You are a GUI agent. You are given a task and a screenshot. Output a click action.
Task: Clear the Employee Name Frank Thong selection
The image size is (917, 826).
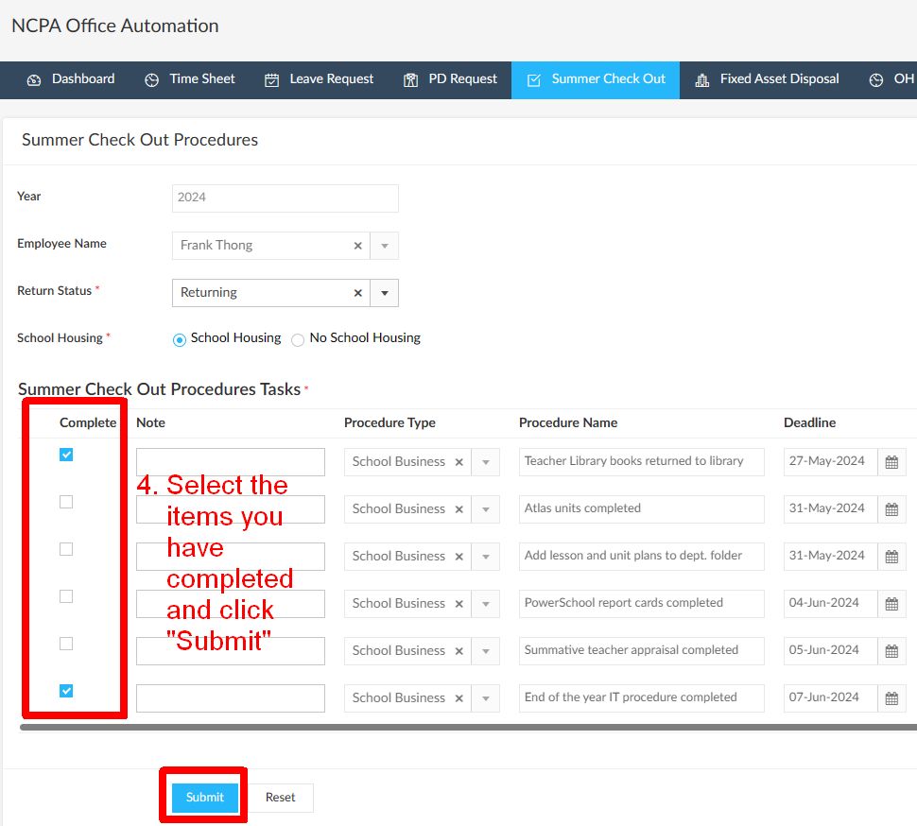coord(358,246)
